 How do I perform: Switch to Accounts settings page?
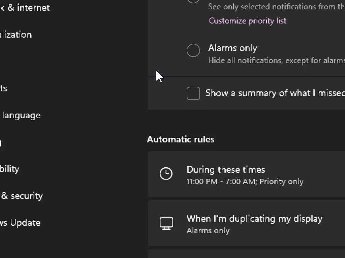[3, 88]
